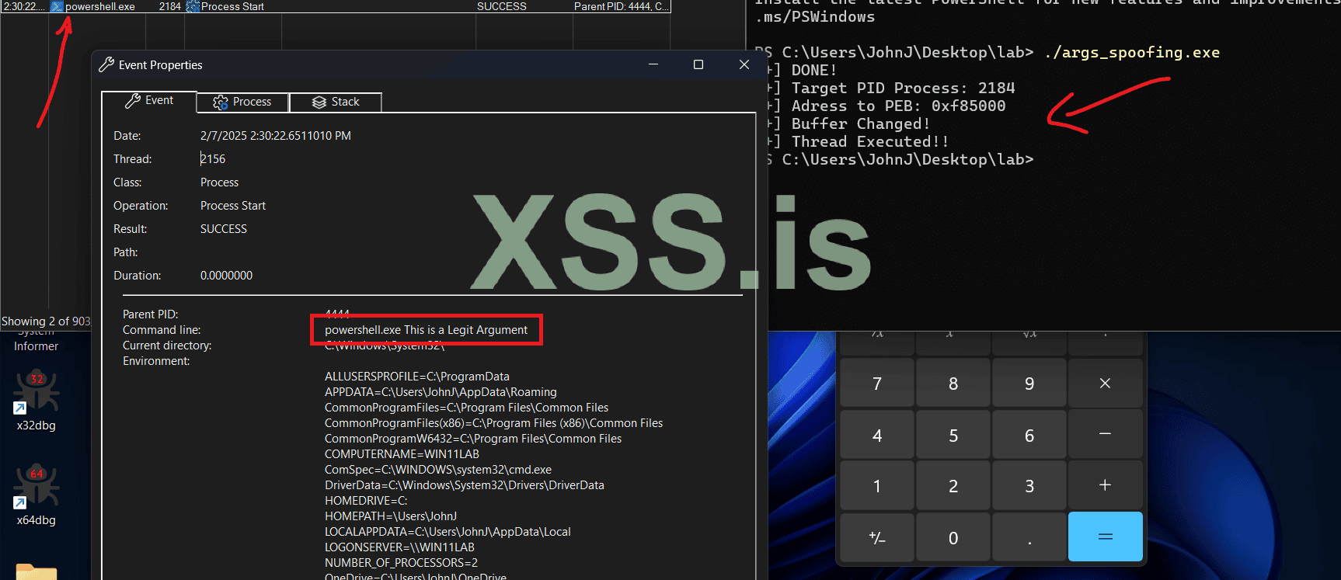This screenshot has width=1341, height=580.
Task: Click the Result value SUCCESS in dialog
Action: (224, 229)
